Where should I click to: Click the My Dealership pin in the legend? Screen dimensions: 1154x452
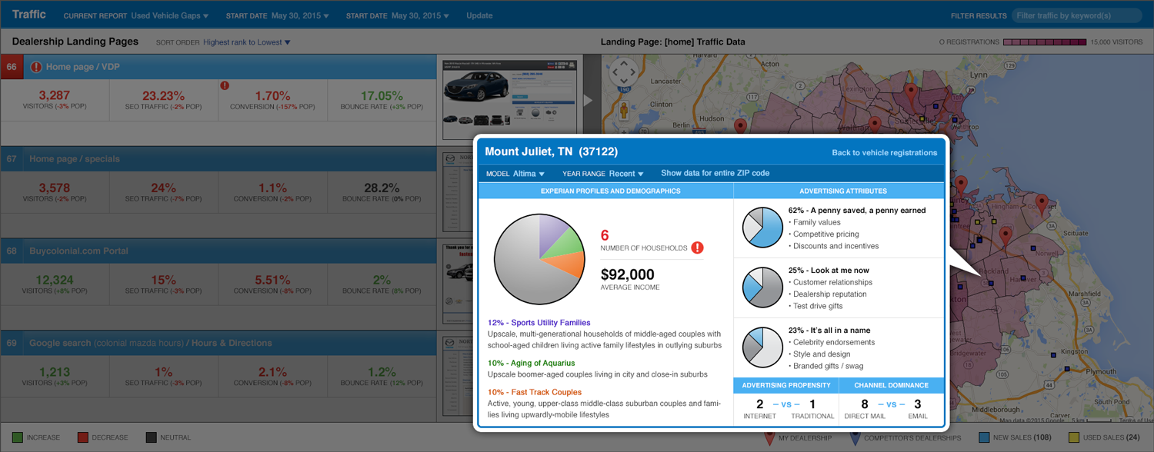pyautogui.click(x=769, y=438)
